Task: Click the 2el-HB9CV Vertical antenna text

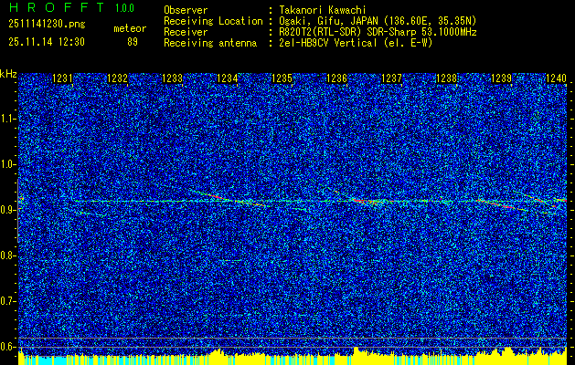Action: [356, 43]
